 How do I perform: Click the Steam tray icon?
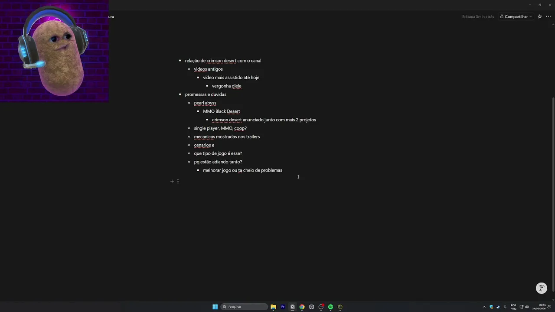click(498, 307)
